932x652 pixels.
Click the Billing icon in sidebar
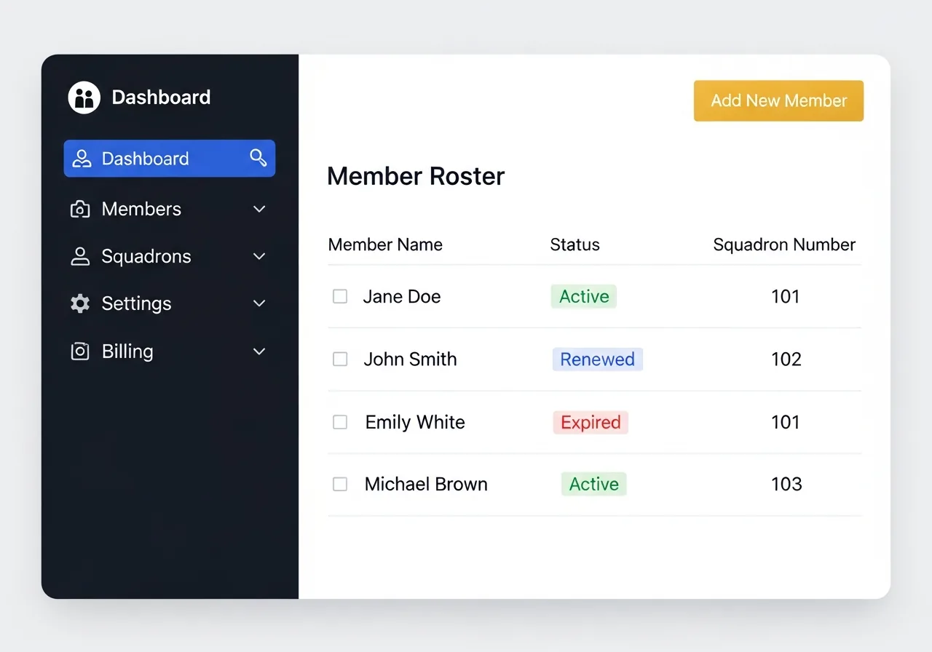(80, 351)
